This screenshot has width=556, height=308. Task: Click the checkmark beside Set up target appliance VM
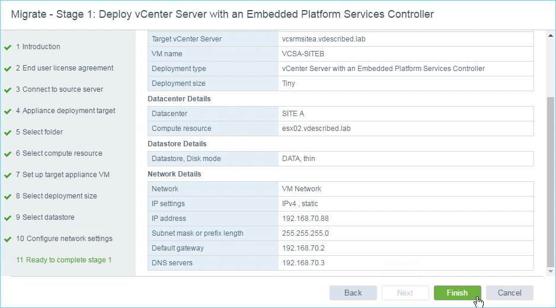(8, 175)
